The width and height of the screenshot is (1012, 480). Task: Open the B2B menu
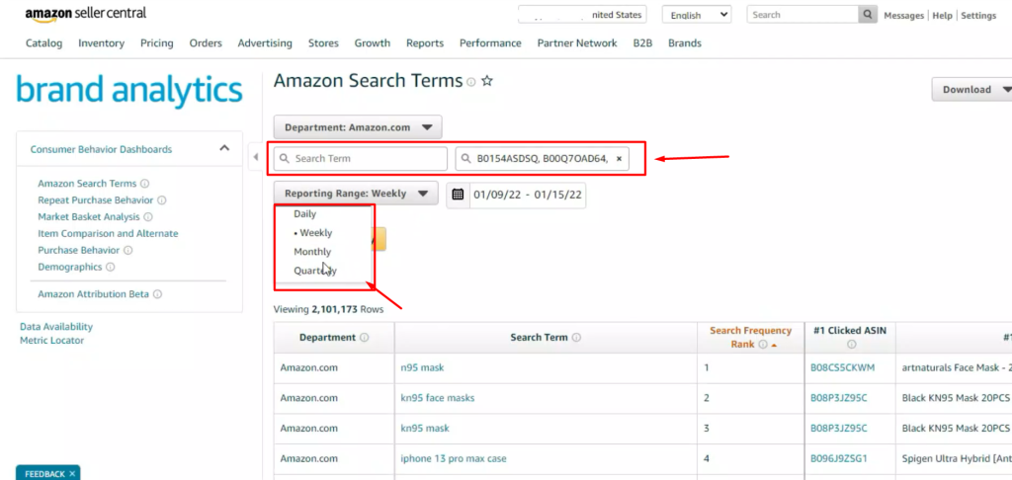click(x=642, y=43)
